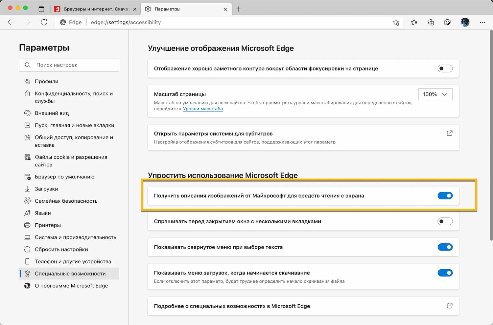This screenshot has height=325, width=493.
Task: Turn off image descriptions for screen readers
Action: point(445,196)
